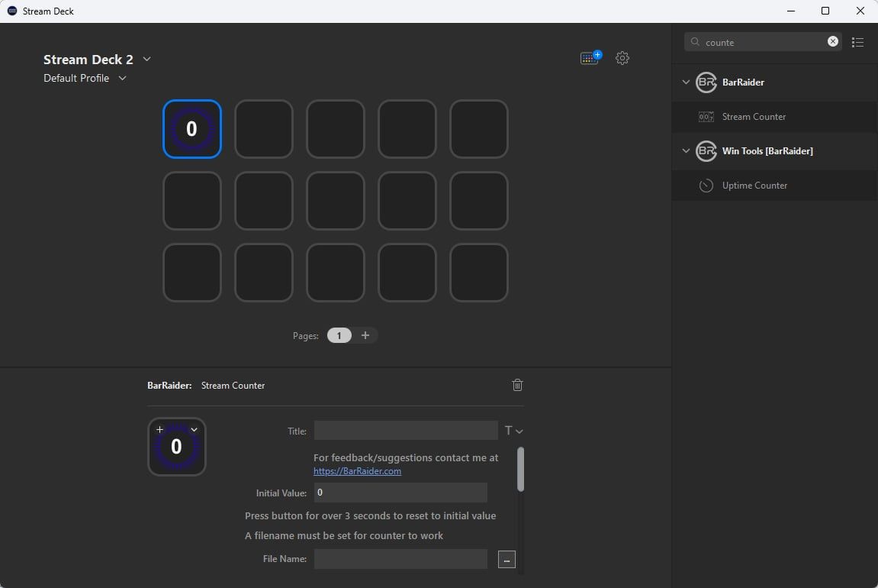Open the Default Profile dropdown
Viewport: 878px width, 588px height.
(122, 78)
